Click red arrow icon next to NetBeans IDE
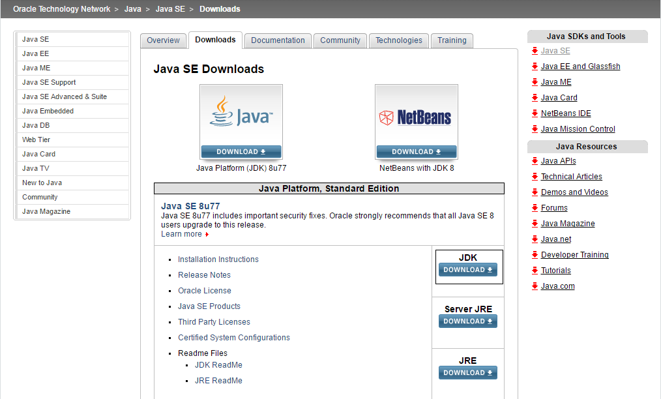661x399 pixels. click(x=535, y=113)
